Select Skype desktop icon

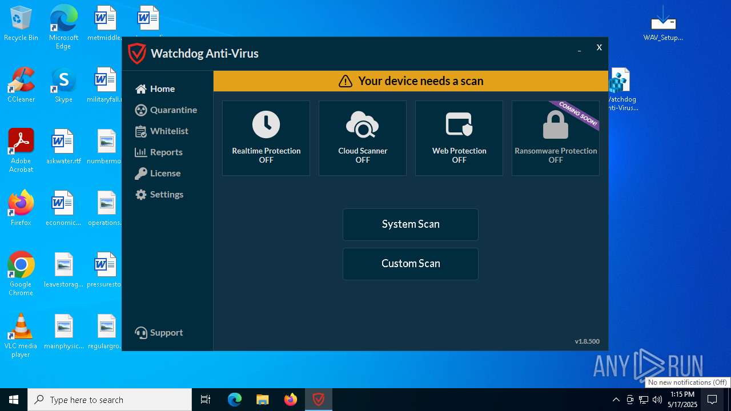tap(63, 85)
